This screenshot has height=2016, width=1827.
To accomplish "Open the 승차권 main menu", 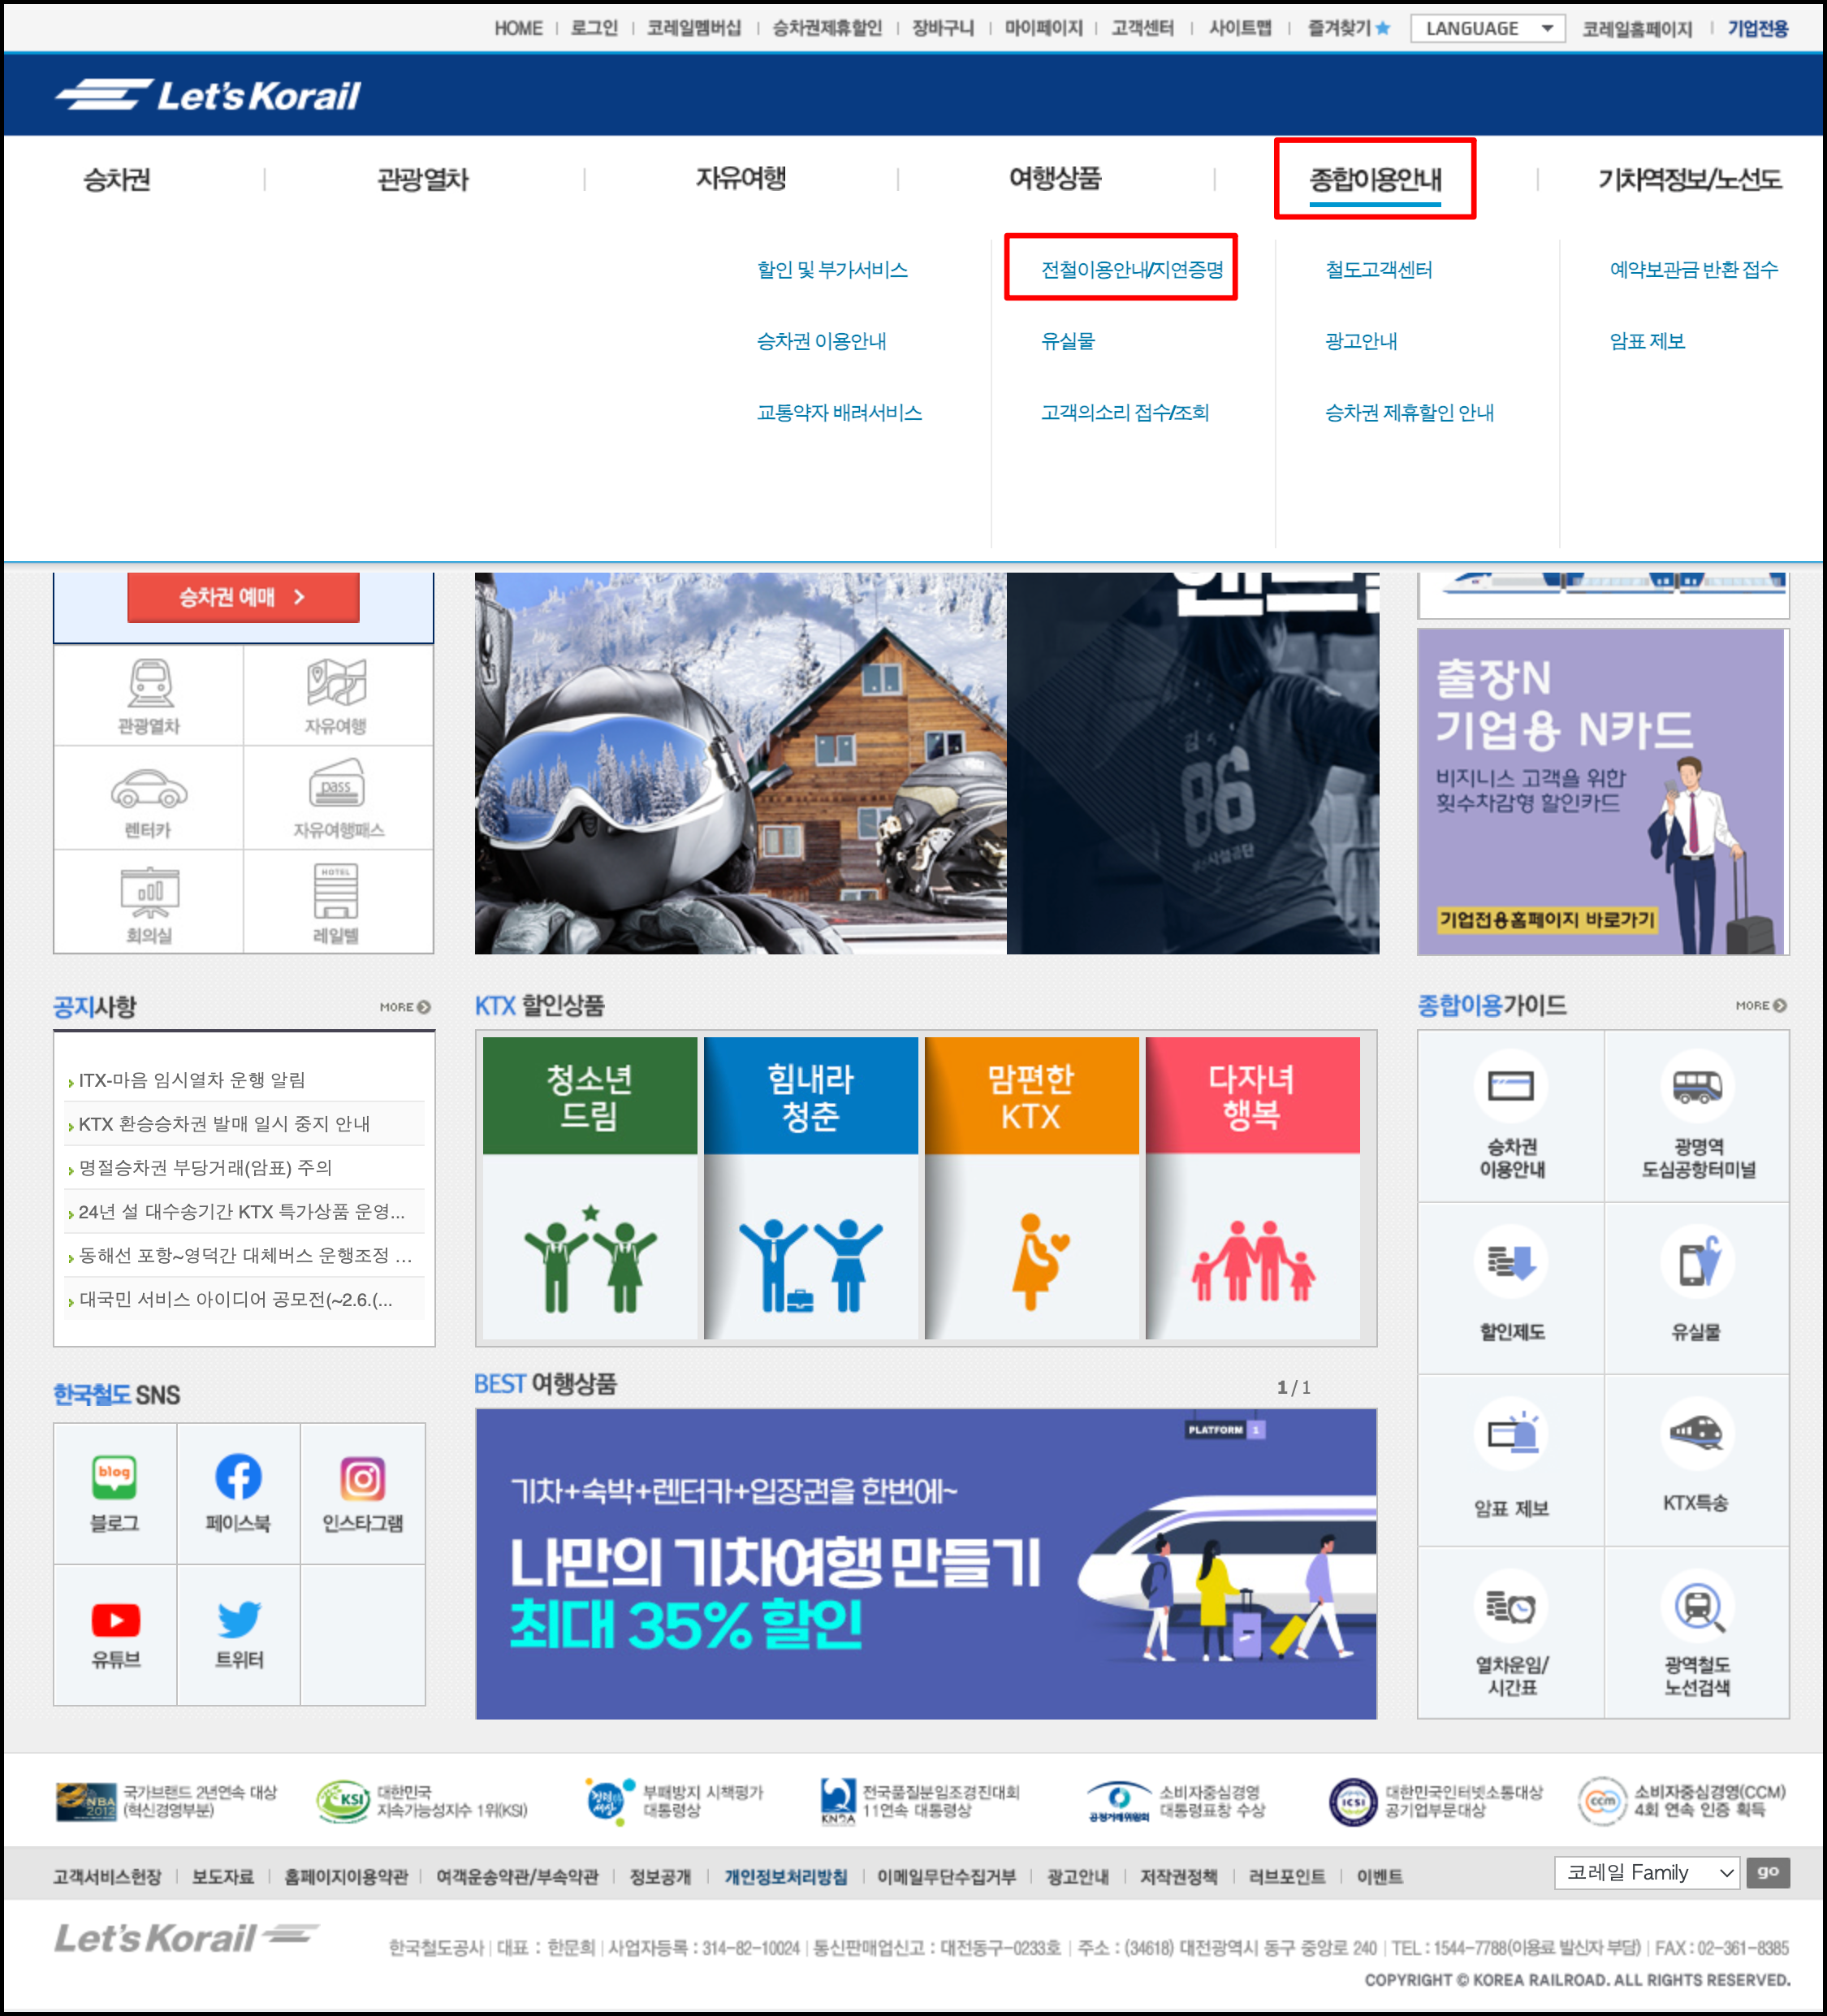I will click(117, 179).
